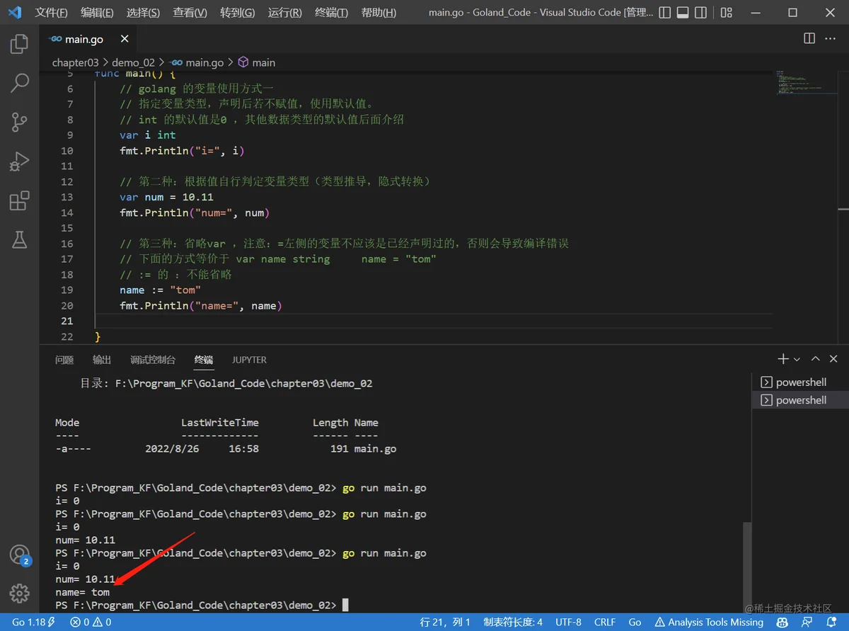Click demo_02 in the breadcrumb

tap(133, 62)
